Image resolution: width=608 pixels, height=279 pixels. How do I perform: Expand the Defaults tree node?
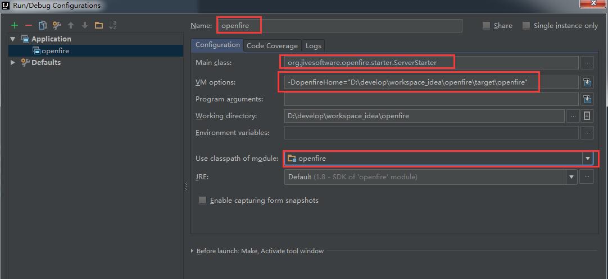[x=13, y=62]
